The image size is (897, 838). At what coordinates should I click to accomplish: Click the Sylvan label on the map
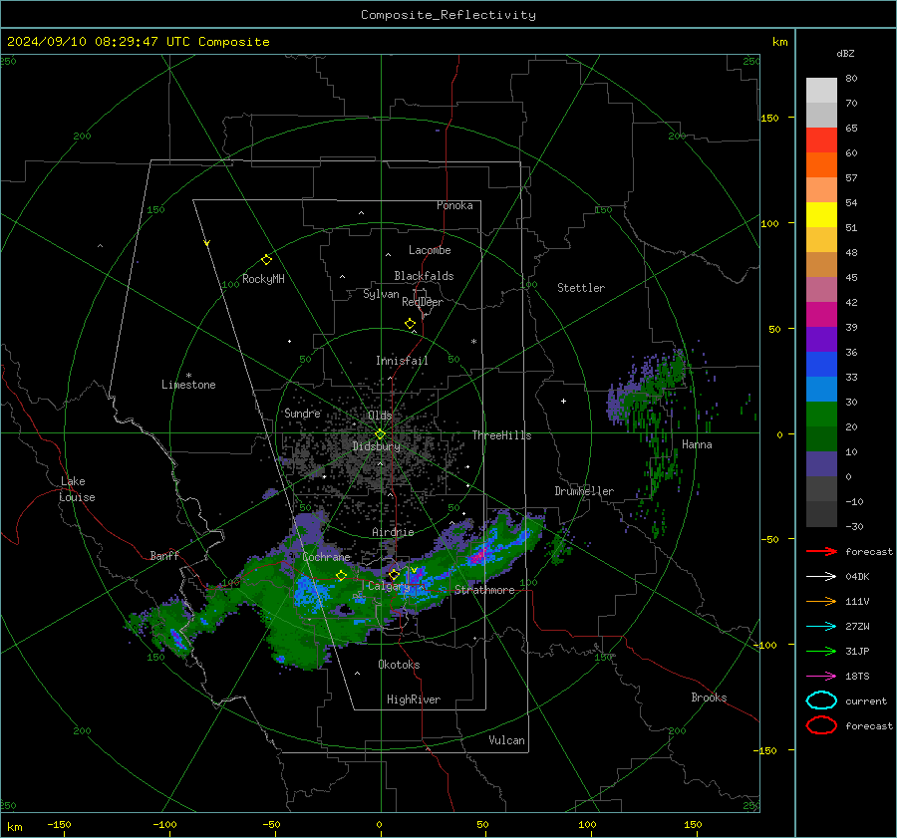[381, 294]
